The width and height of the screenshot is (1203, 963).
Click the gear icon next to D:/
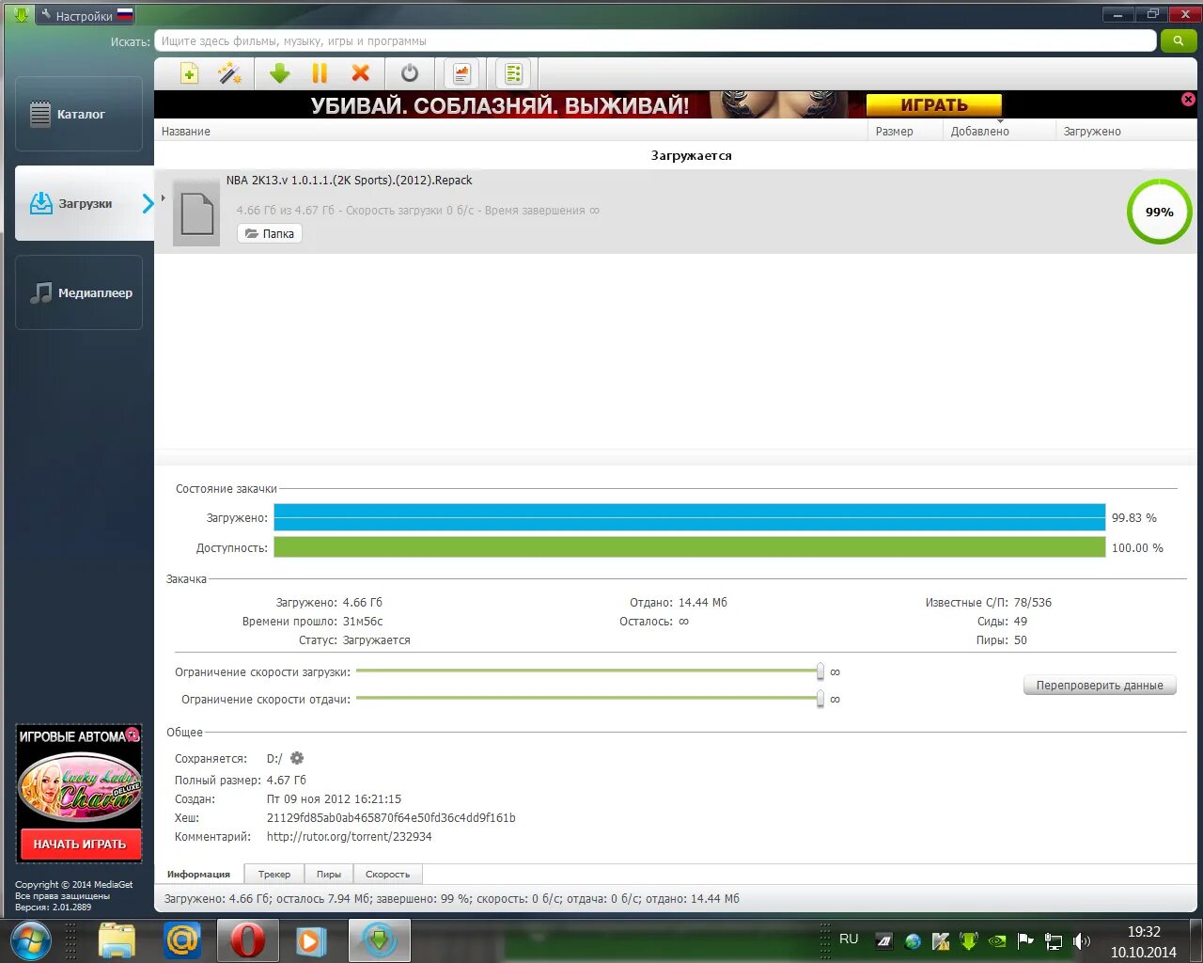tap(297, 758)
